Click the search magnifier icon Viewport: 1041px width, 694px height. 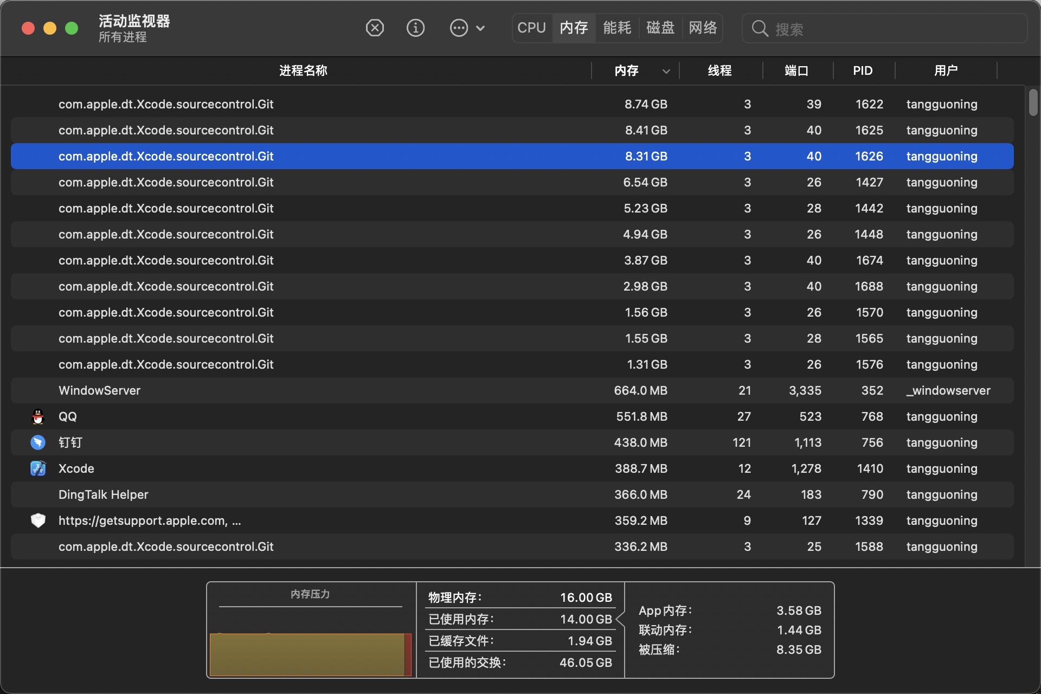pyautogui.click(x=760, y=28)
